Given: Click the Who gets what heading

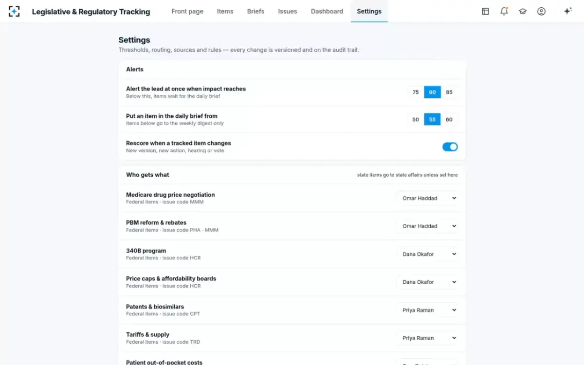Looking at the screenshot, I should pyautogui.click(x=147, y=175).
